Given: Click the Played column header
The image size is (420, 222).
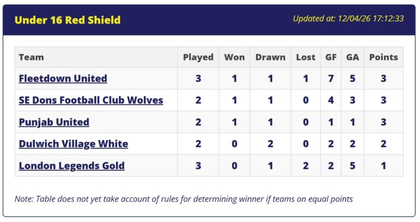Looking at the screenshot, I should pyautogui.click(x=198, y=57).
